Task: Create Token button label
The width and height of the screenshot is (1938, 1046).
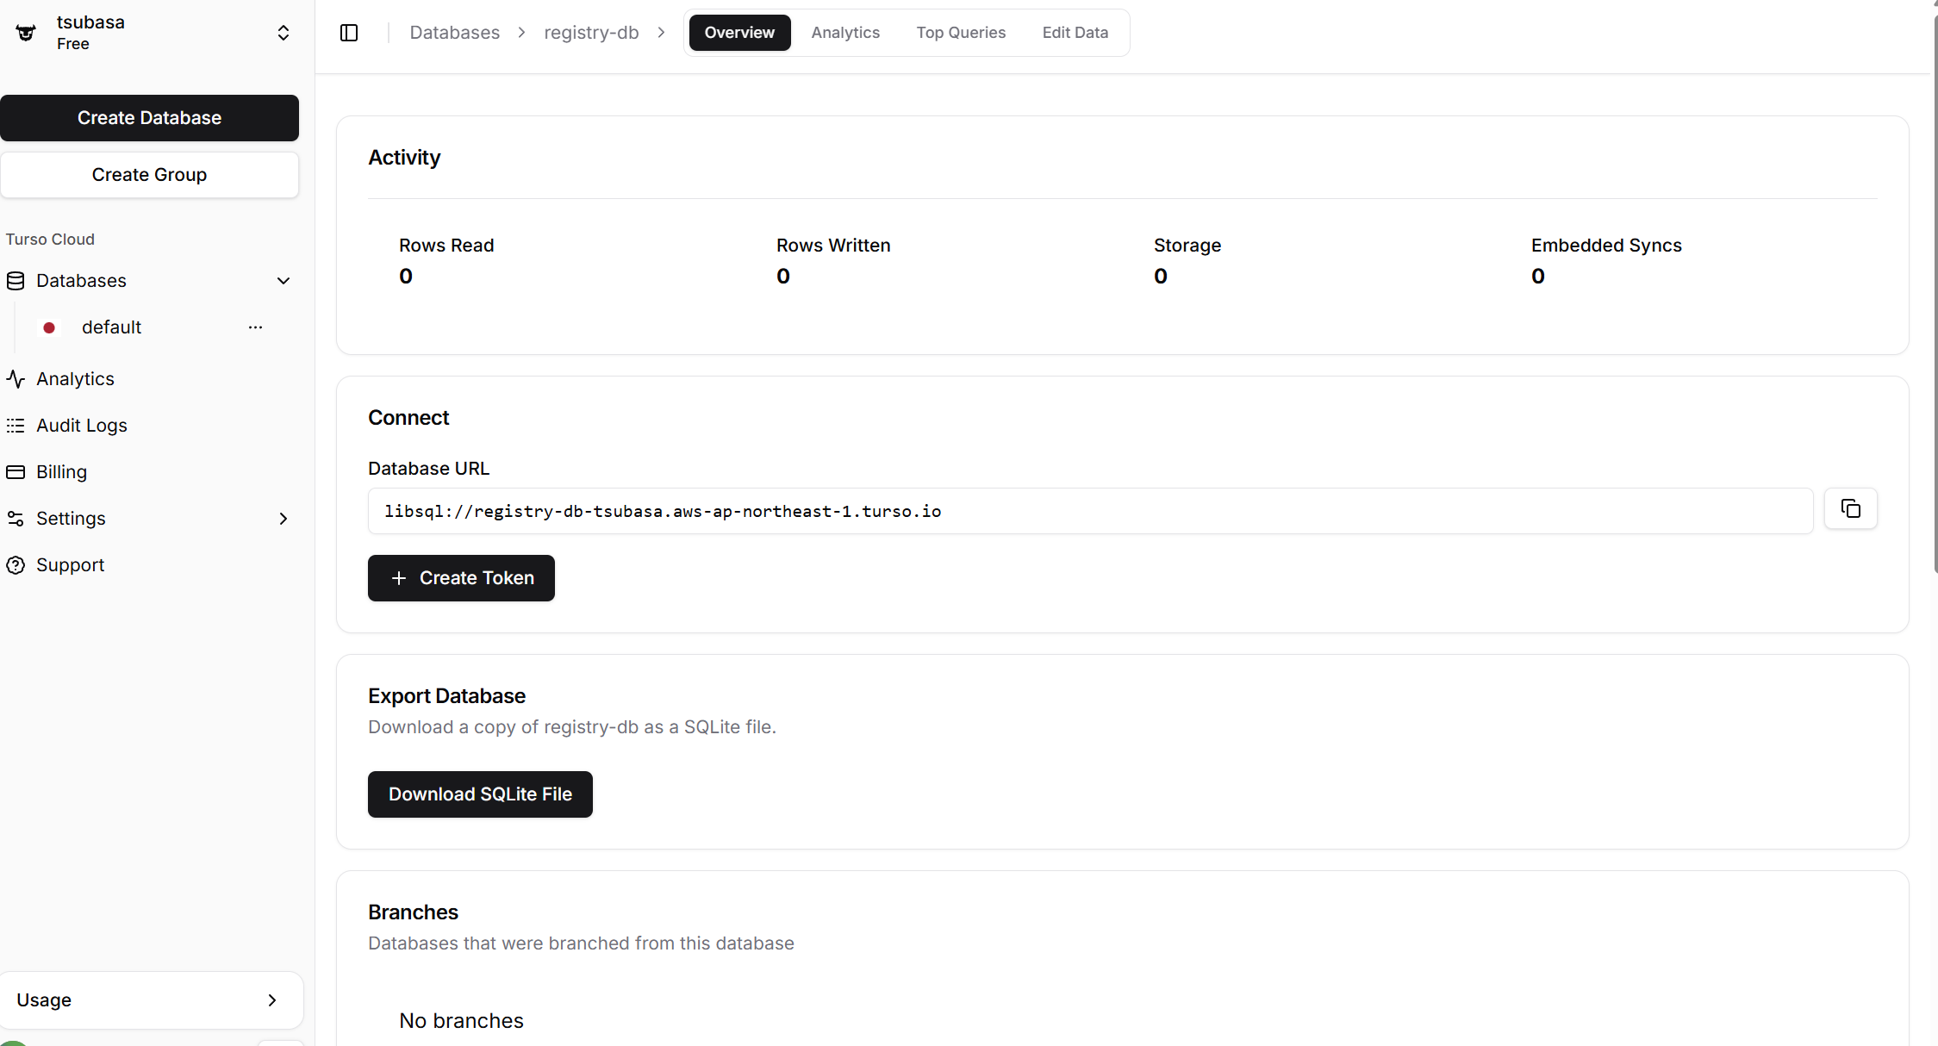Action: coord(477,578)
